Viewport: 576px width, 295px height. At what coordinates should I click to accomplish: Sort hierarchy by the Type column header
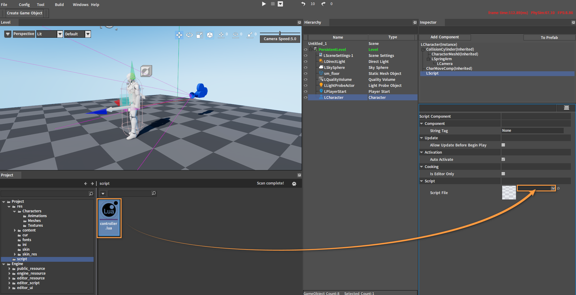coord(393,37)
